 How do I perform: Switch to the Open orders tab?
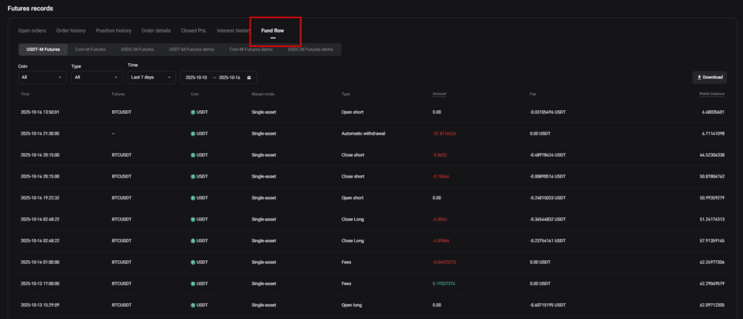pos(33,30)
